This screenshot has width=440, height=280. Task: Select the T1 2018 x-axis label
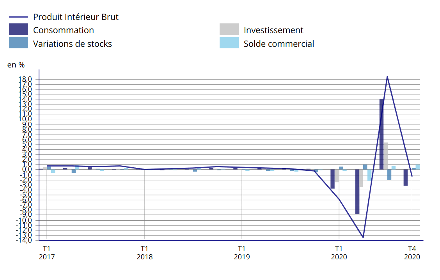[144, 252]
